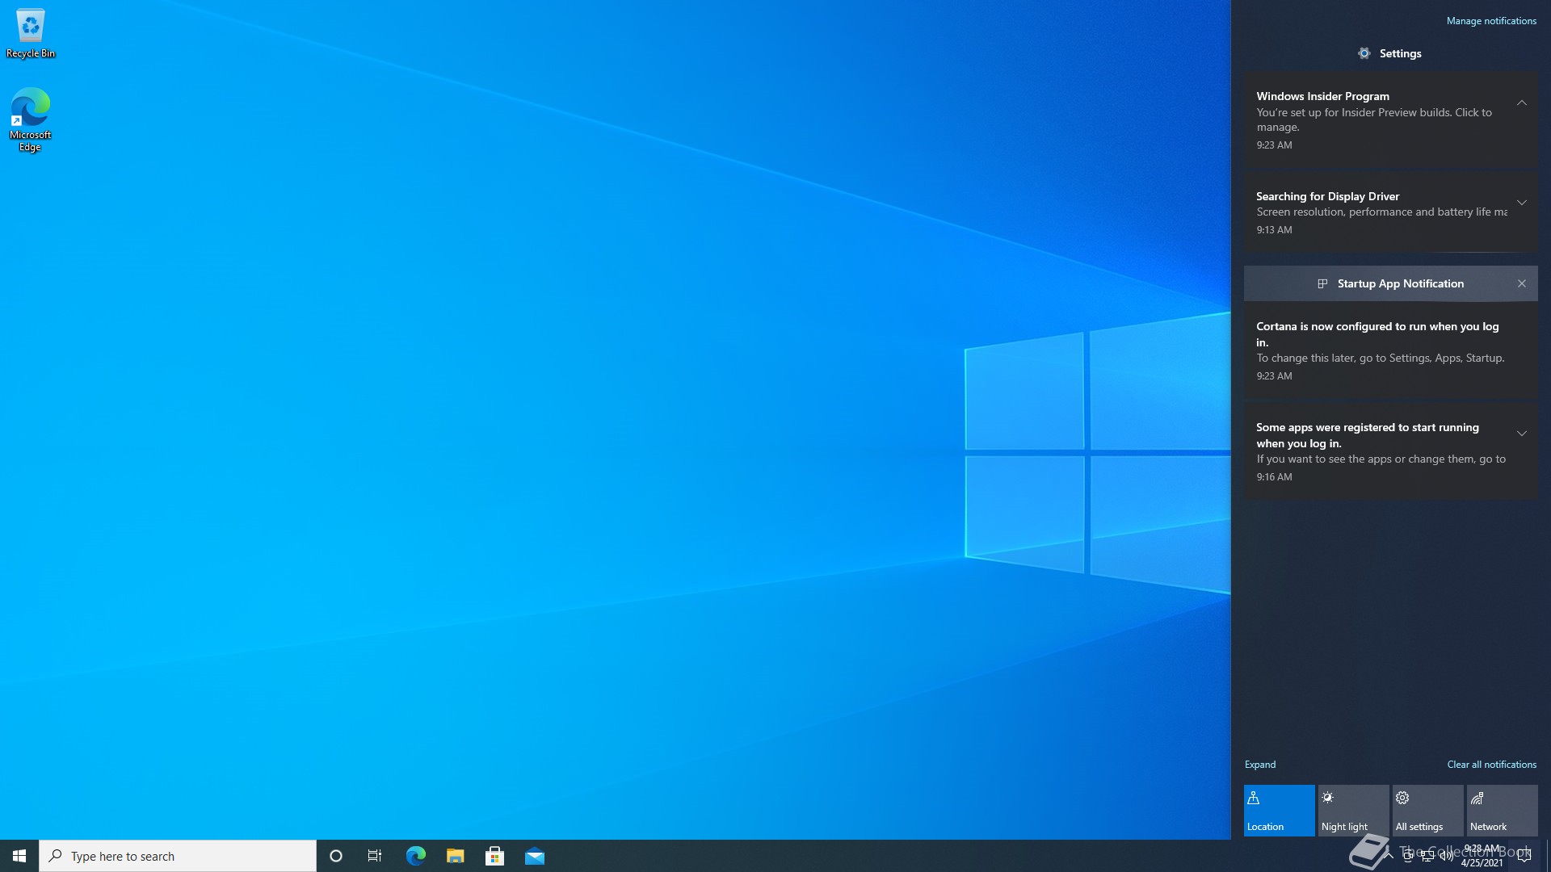1551x872 pixels.
Task: Open the network status tray icon
Action: click(x=1427, y=856)
